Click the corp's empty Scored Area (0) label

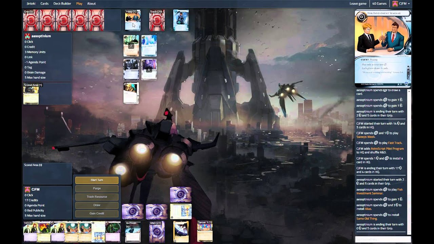[33, 165]
